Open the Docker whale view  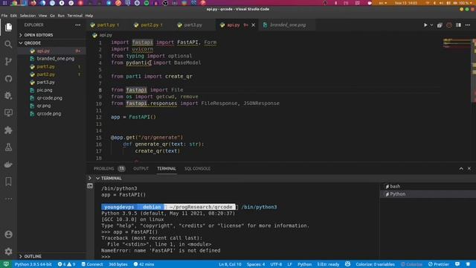point(8,165)
